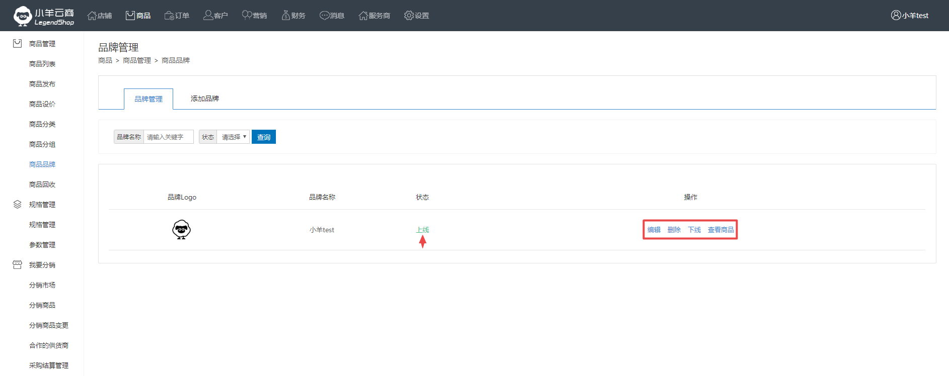Collapse the 商品管理 sidebar group
Image resolution: width=949 pixels, height=376 pixels.
(42, 44)
